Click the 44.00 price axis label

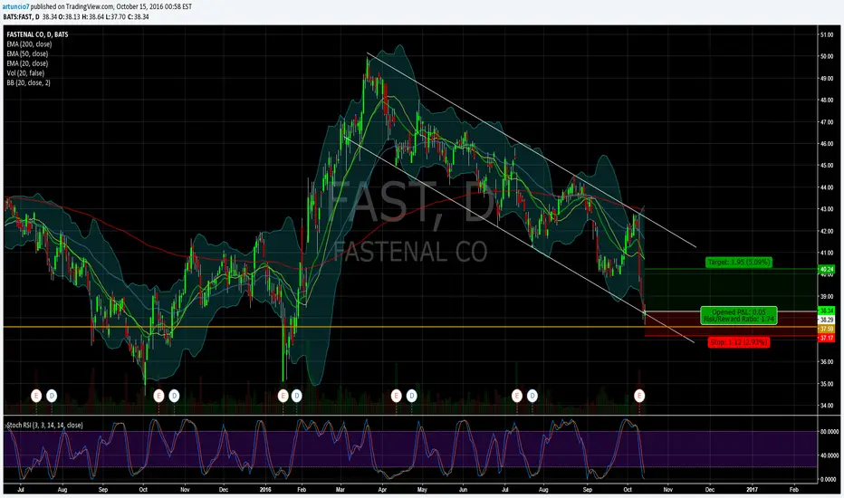[x=826, y=188]
